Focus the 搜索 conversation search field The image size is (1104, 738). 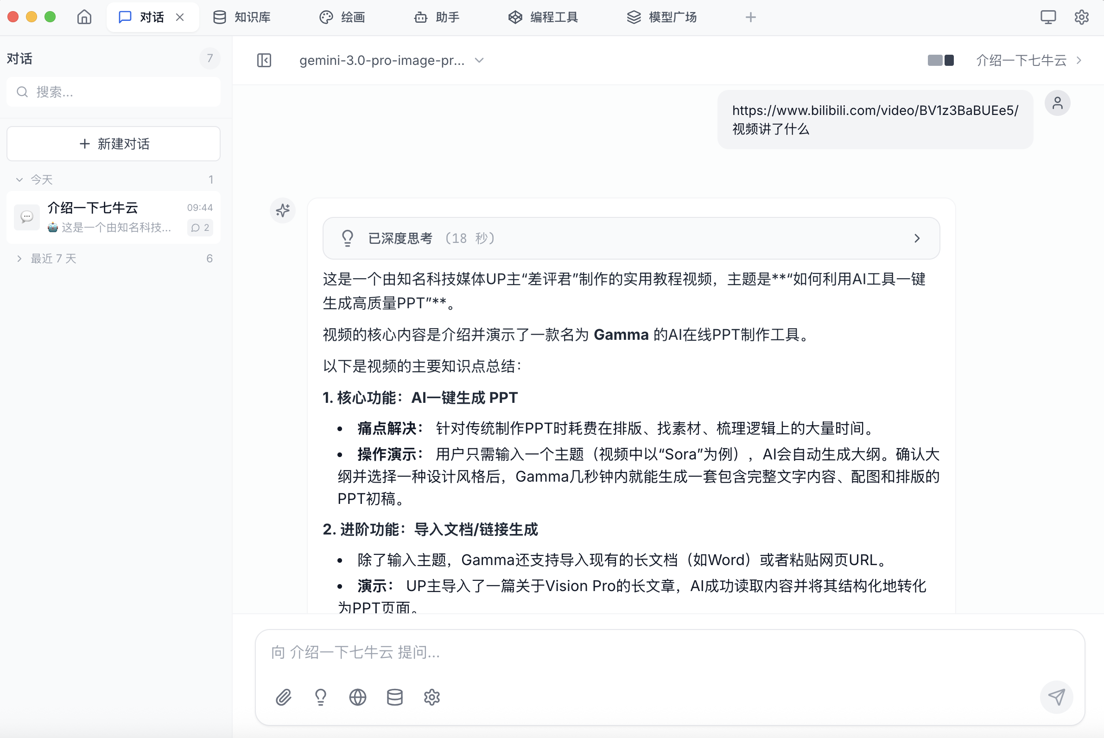[x=114, y=92]
